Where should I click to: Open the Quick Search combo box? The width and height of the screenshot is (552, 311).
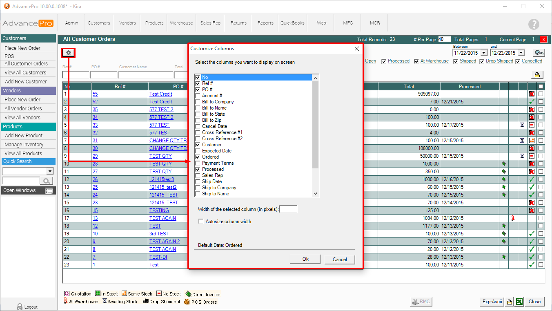coord(50,171)
